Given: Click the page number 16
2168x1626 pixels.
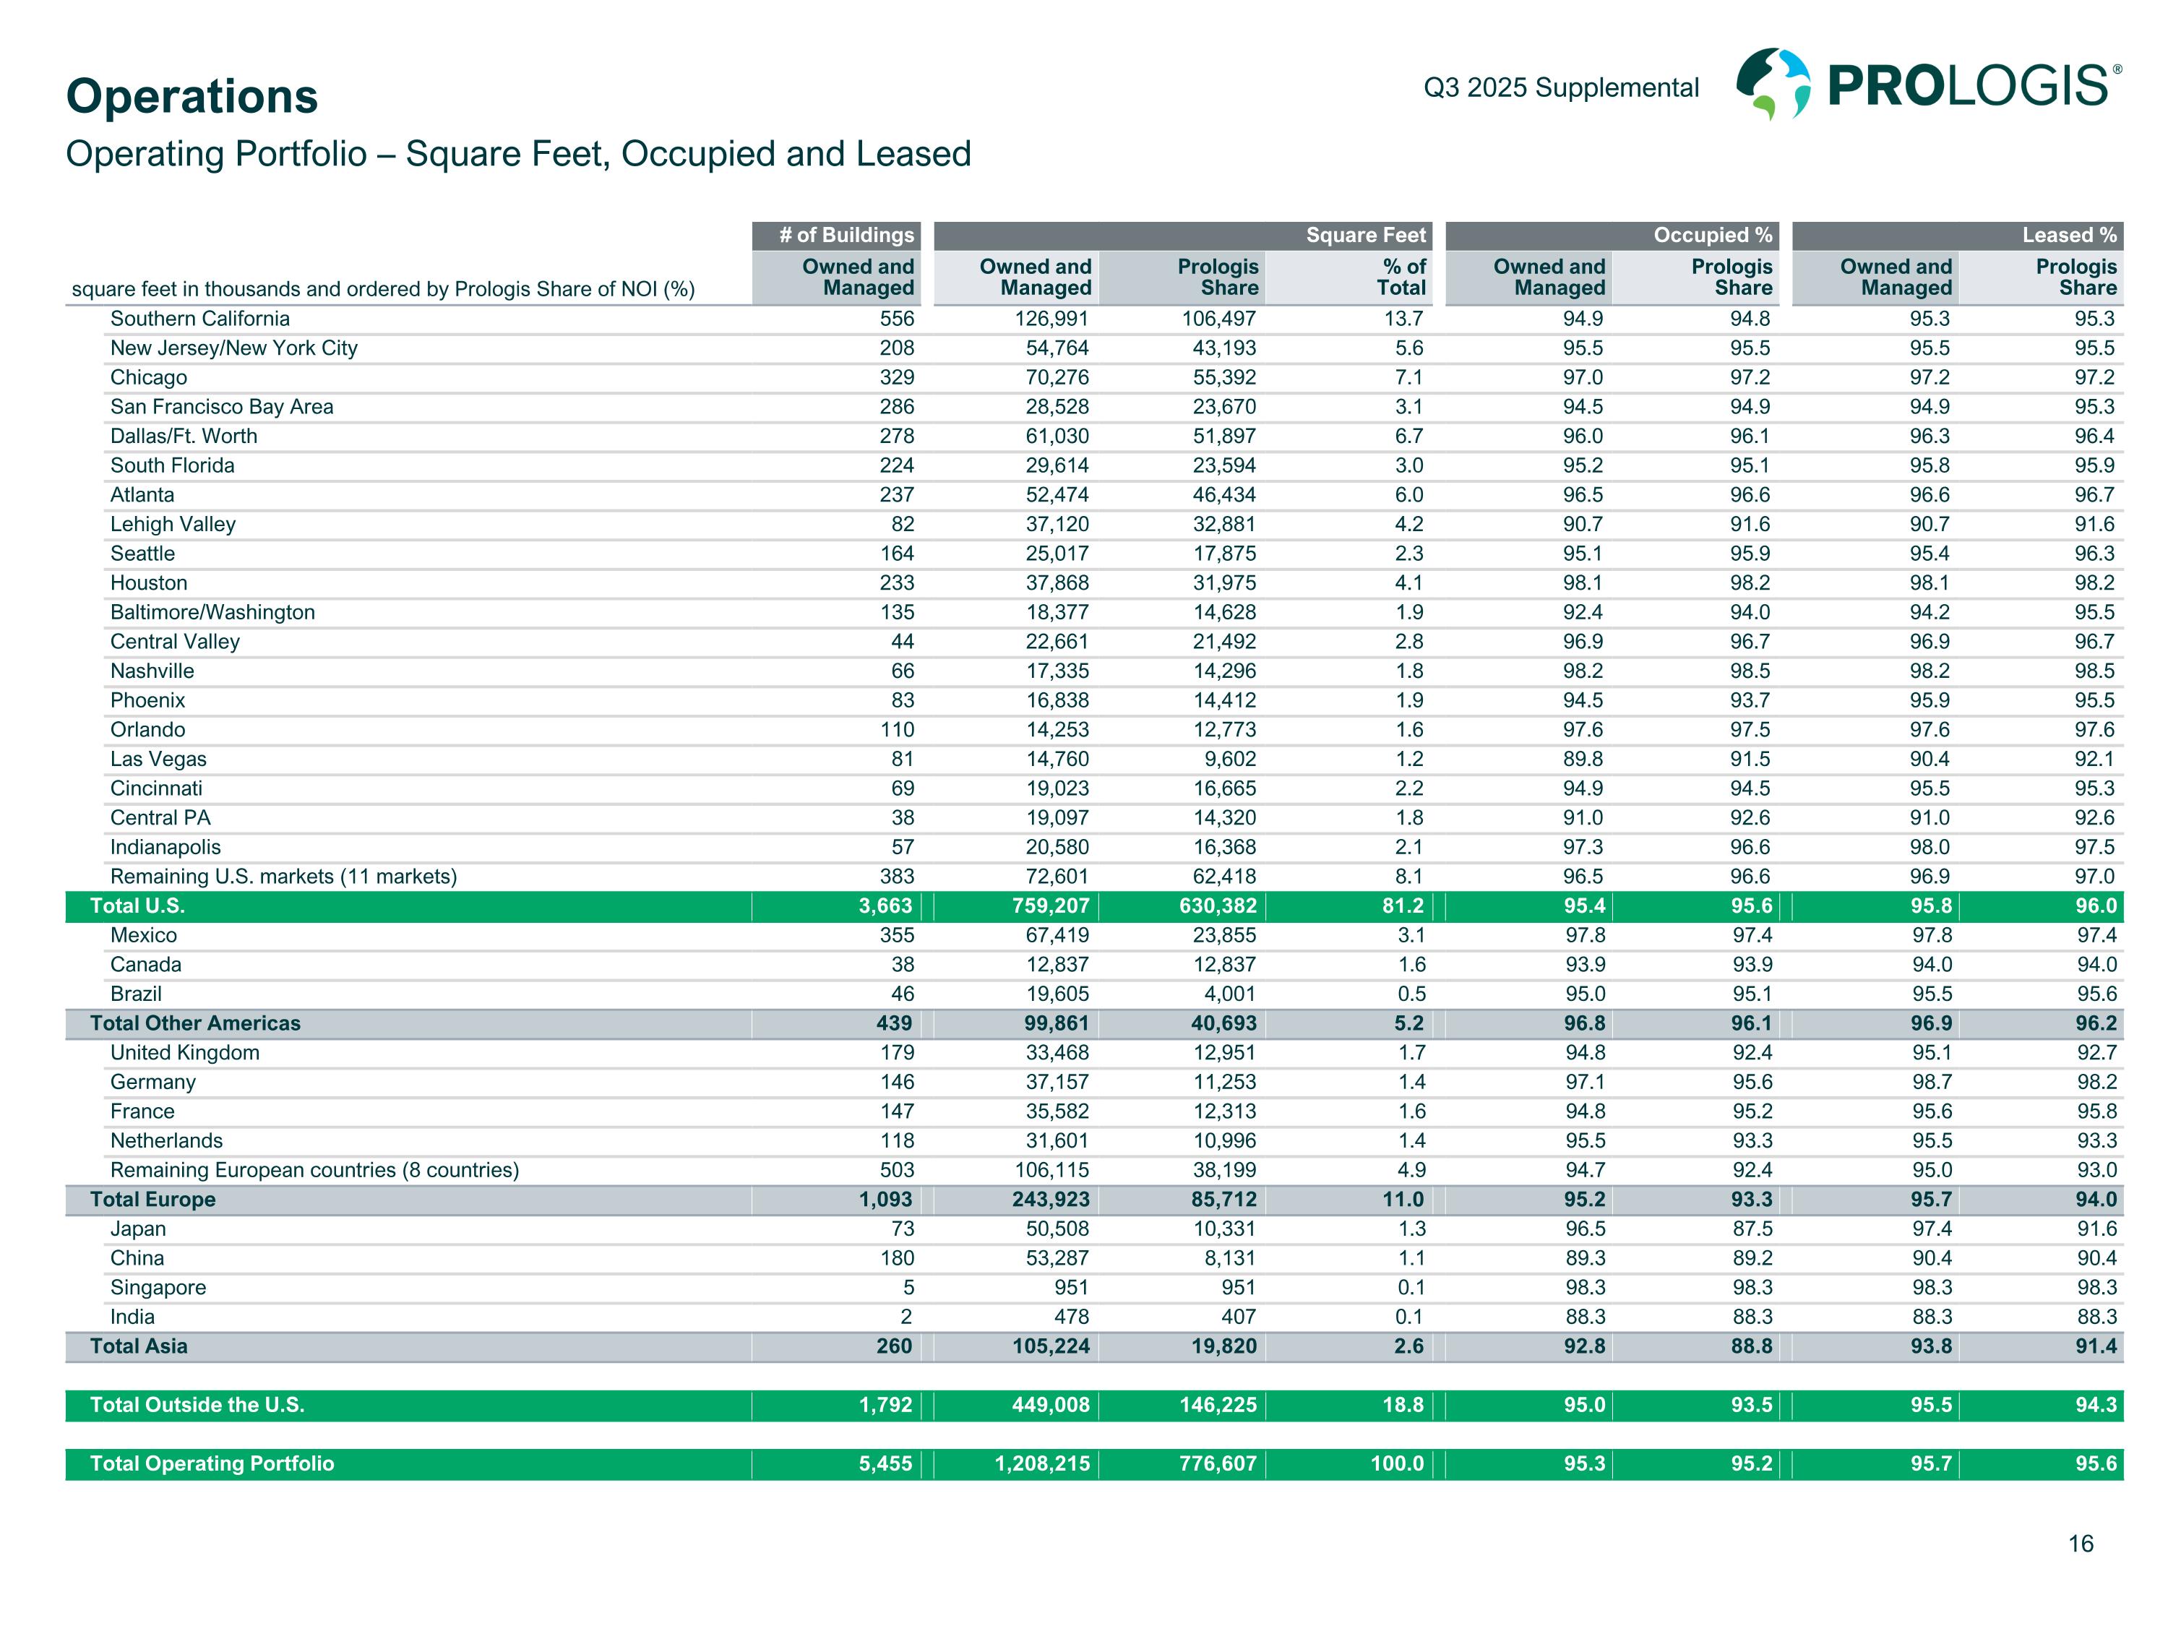Looking at the screenshot, I should pyautogui.click(x=2080, y=1544).
